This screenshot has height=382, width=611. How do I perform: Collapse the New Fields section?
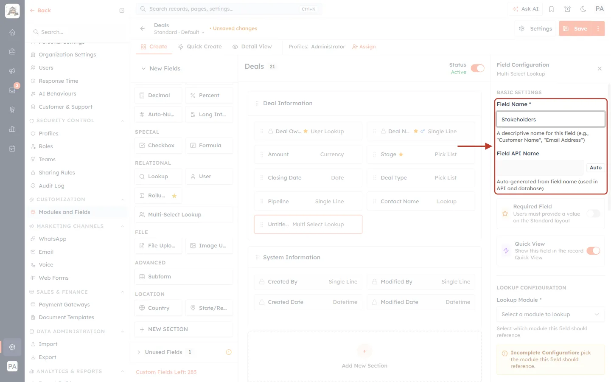(143, 68)
